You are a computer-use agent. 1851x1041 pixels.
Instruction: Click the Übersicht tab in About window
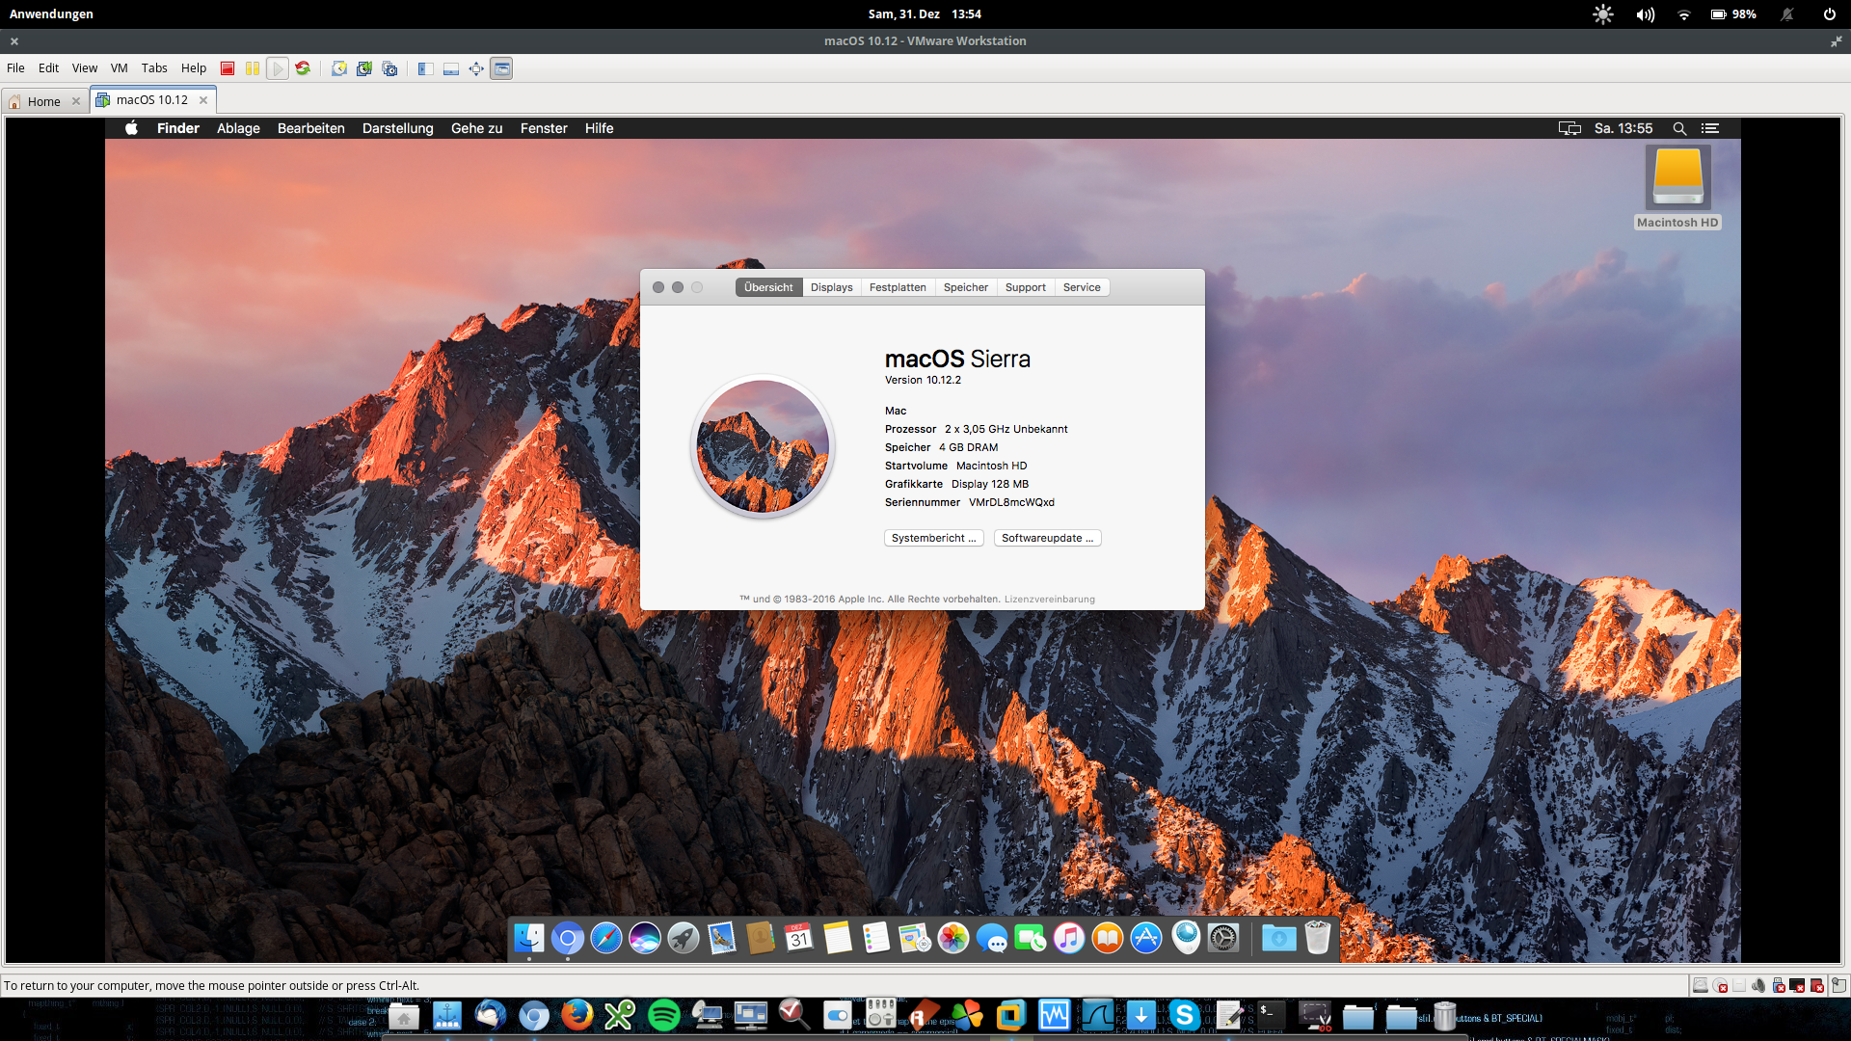pyautogui.click(x=767, y=286)
